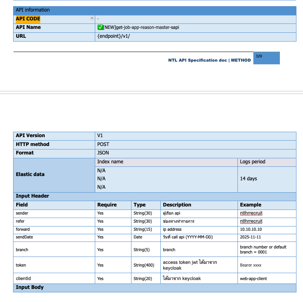Click the Index name column header
This screenshot has width=303, height=302.
pos(110,162)
